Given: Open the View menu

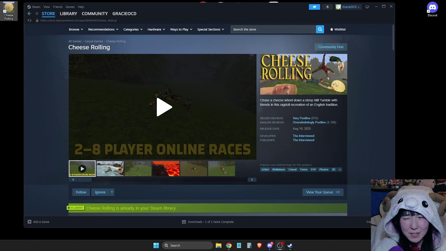Looking at the screenshot, I should click(x=46, y=7).
